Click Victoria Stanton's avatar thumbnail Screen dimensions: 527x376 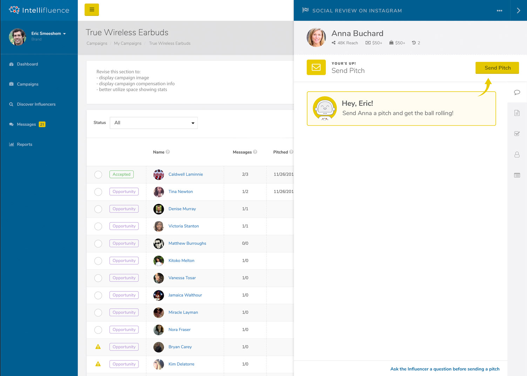(158, 226)
